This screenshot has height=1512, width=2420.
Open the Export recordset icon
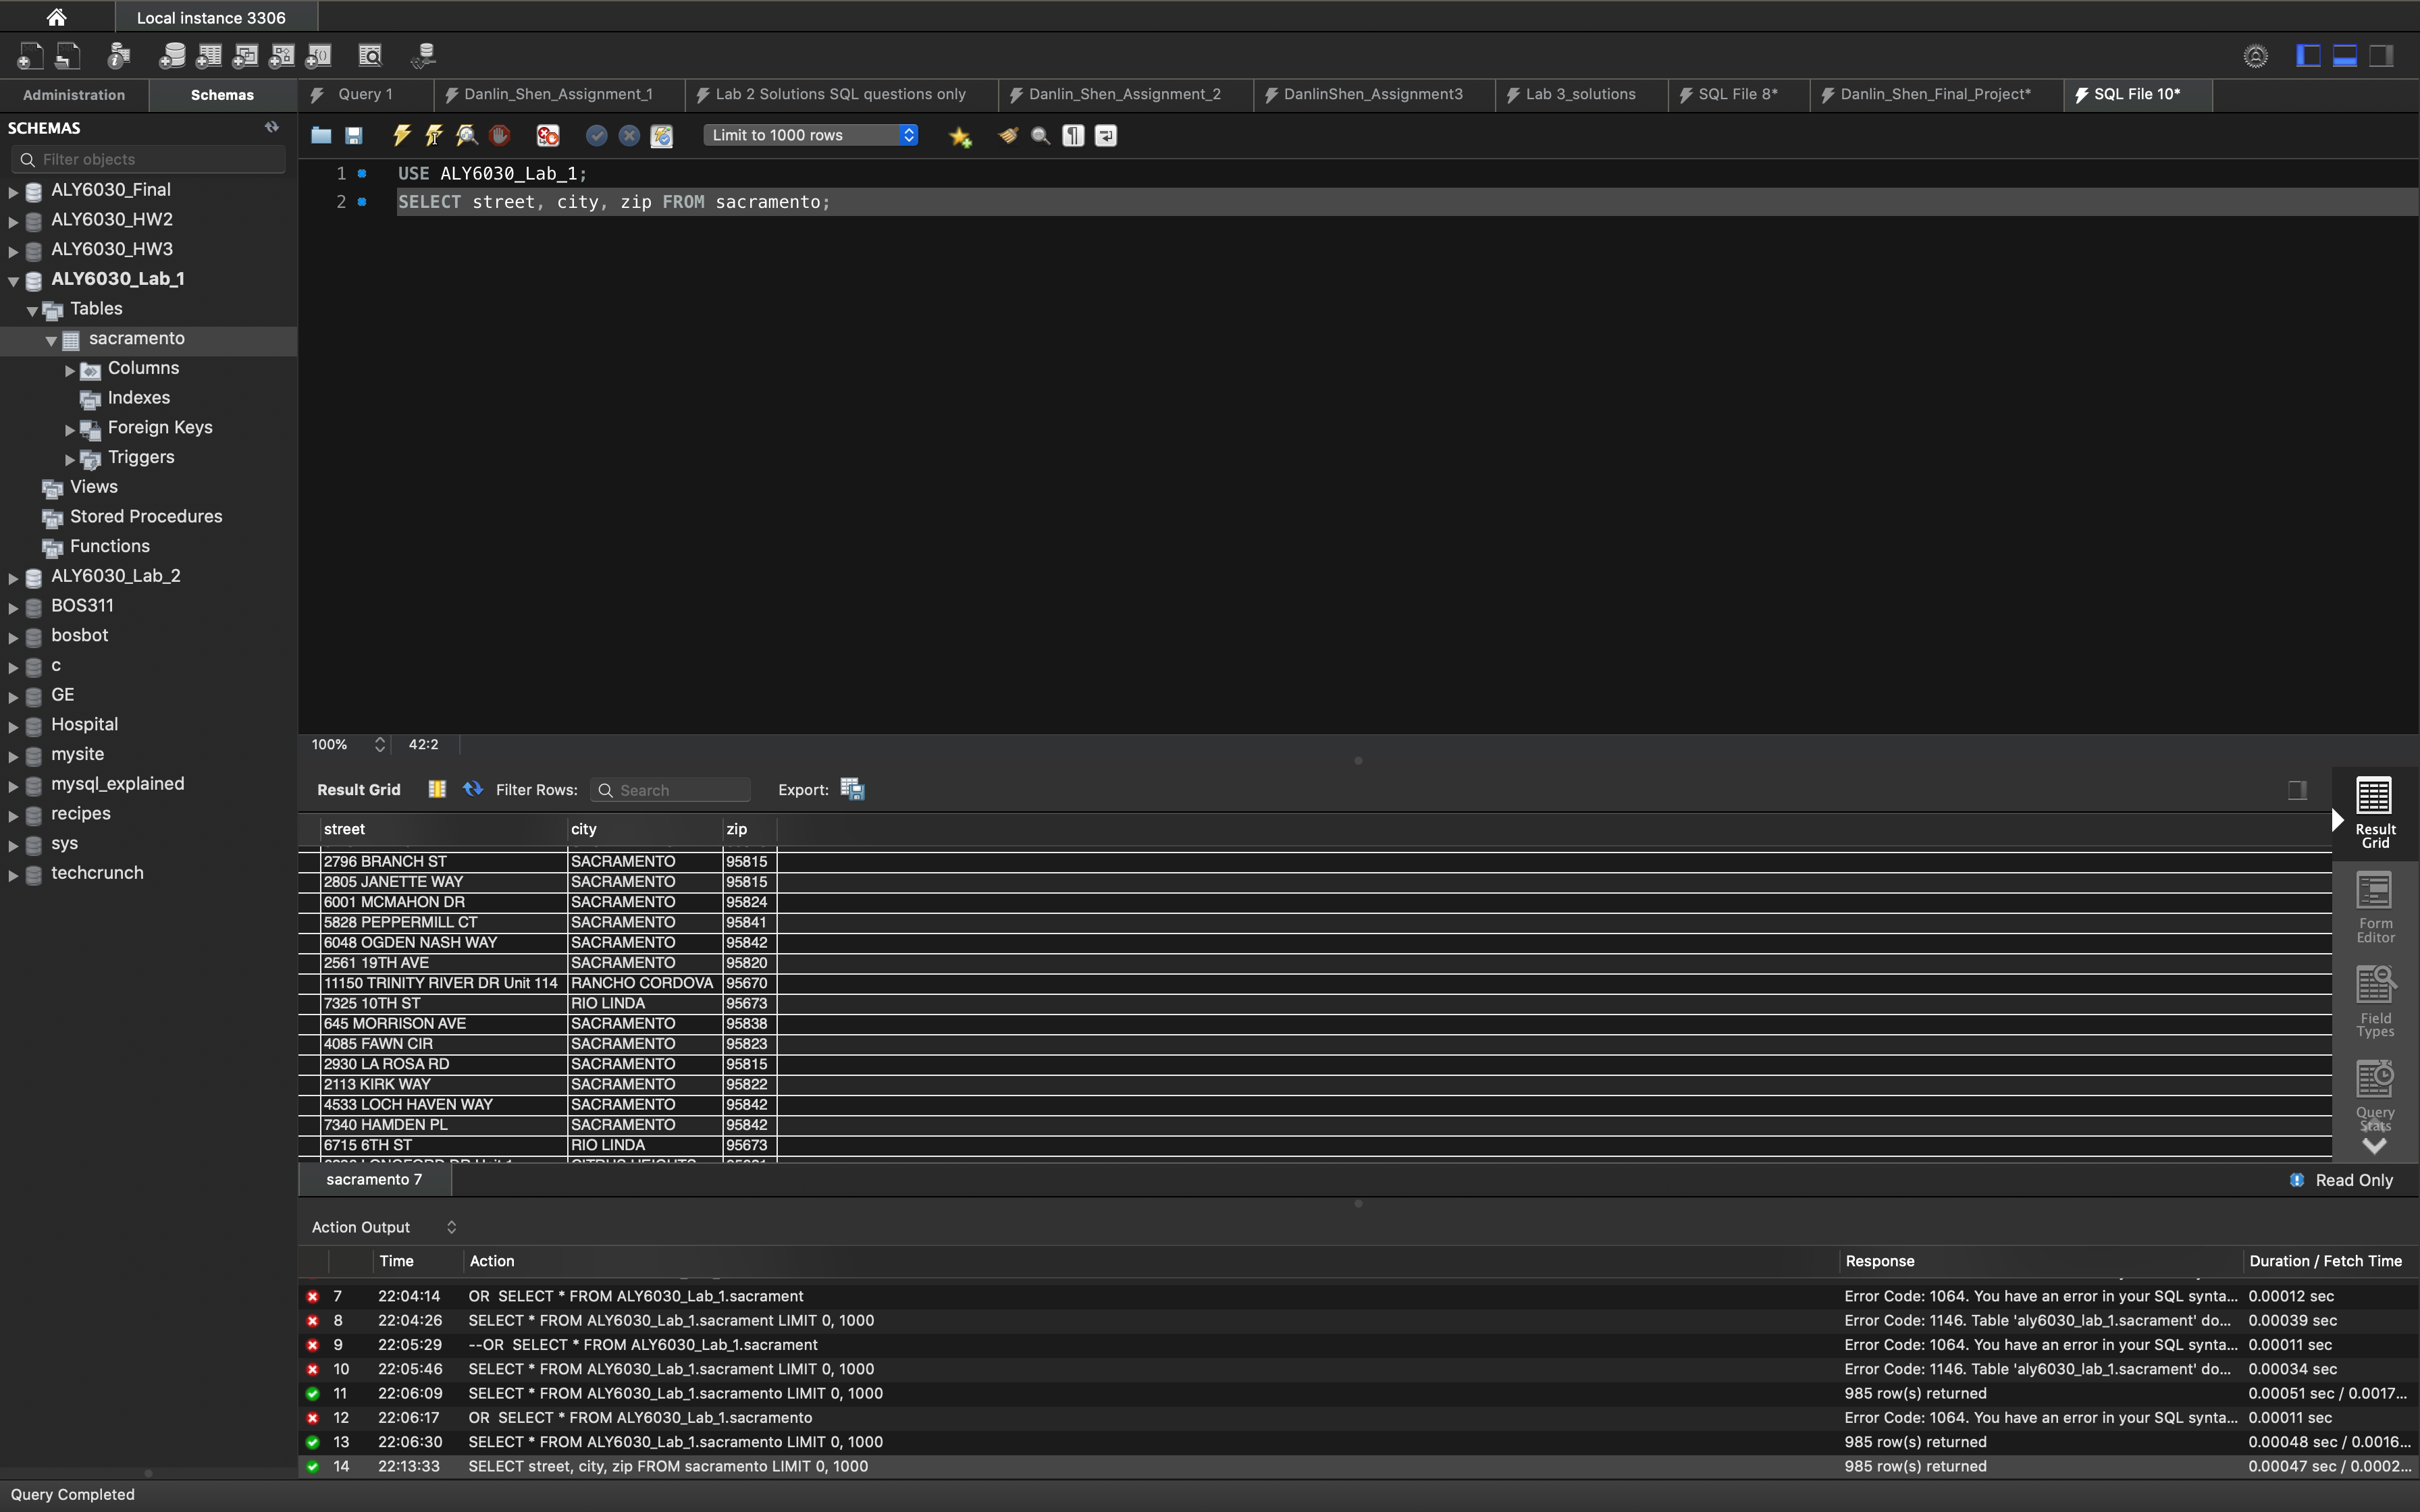tap(852, 789)
